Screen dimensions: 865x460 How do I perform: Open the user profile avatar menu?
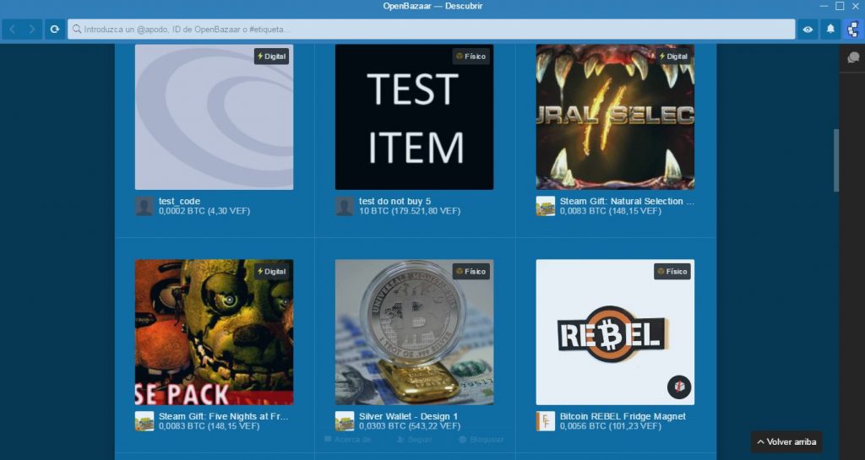coord(853,30)
